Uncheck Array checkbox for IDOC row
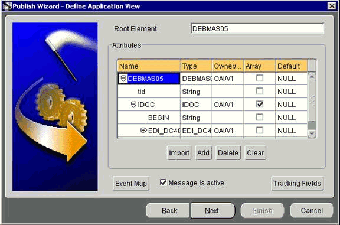Viewport: 340px width, 225px height. pyautogui.click(x=260, y=104)
